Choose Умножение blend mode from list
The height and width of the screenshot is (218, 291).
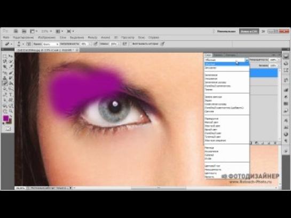(211, 78)
